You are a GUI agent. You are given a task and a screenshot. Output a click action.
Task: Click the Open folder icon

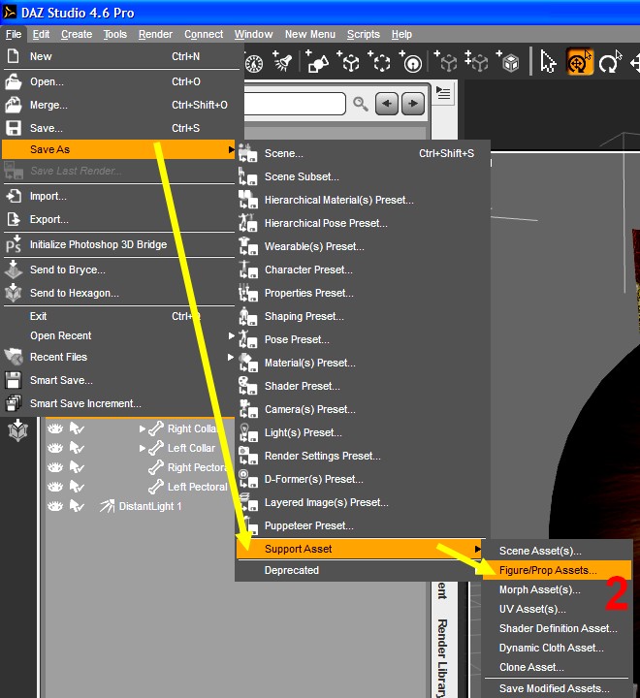(14, 81)
